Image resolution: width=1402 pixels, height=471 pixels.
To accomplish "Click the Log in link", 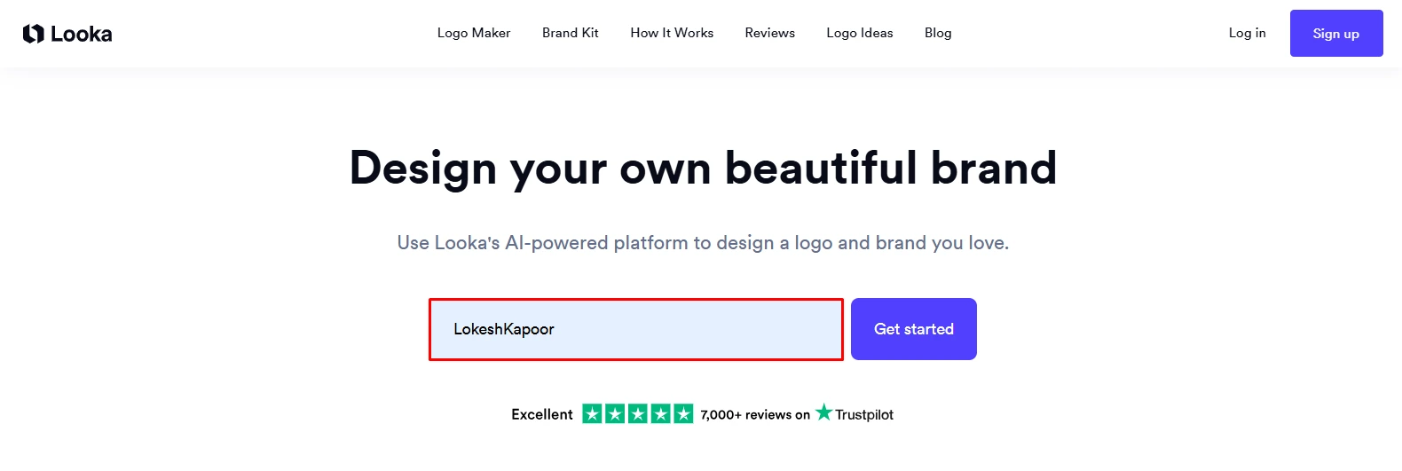I will click(x=1247, y=33).
